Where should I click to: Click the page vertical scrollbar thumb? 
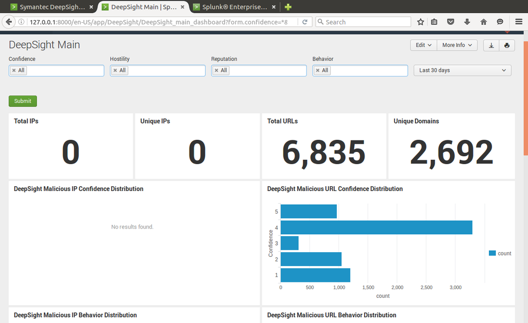click(x=526, y=98)
